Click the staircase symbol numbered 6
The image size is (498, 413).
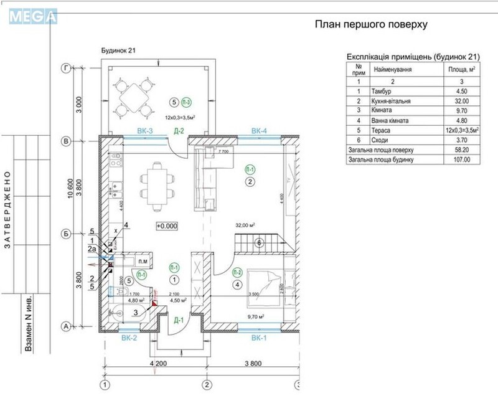265,243
